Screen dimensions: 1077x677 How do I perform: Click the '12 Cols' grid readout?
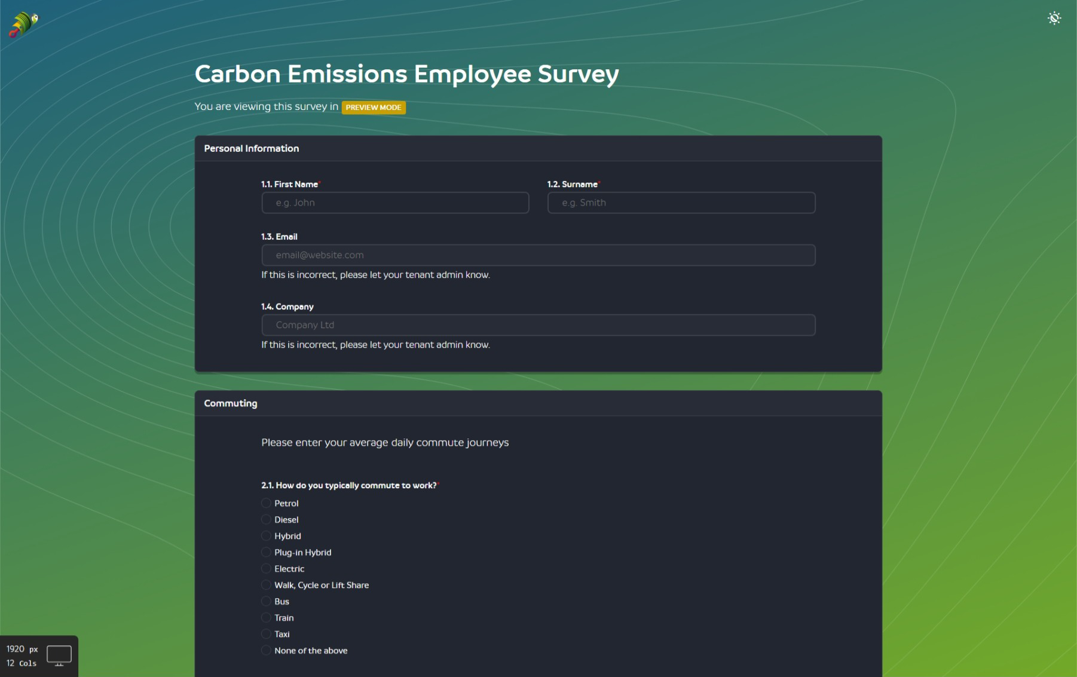[22, 663]
